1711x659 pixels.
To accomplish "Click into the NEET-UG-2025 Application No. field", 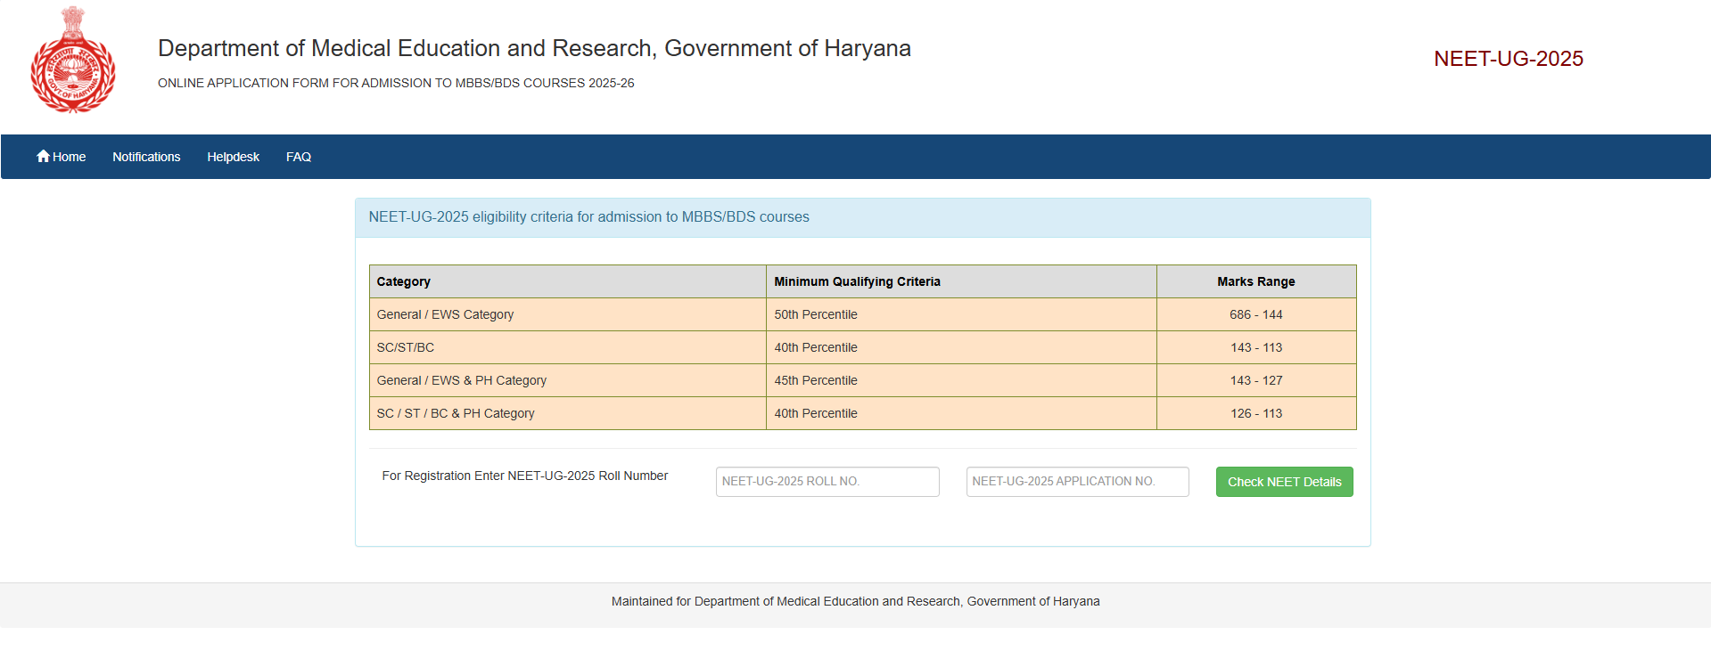I will click(x=1077, y=482).
